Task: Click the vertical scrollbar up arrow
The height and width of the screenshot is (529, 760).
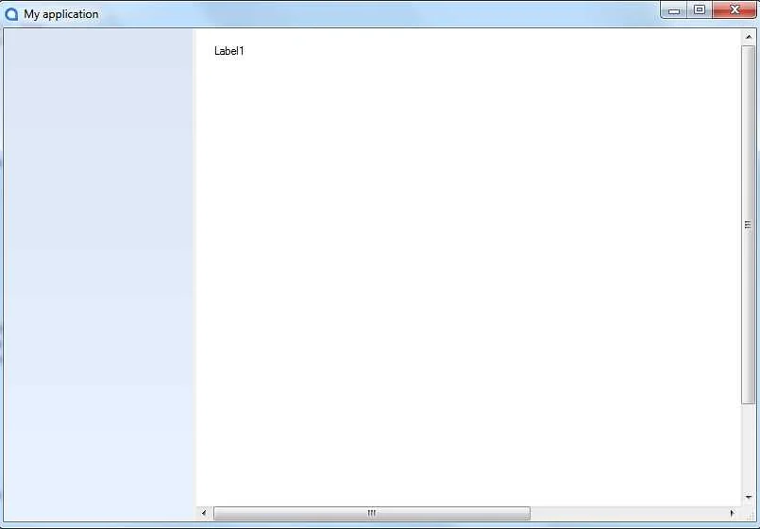Action: pos(749,38)
